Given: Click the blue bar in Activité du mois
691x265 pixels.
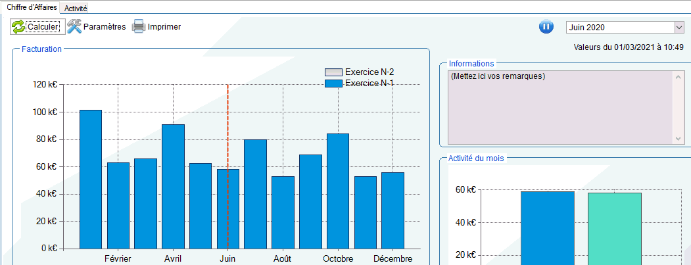Looking at the screenshot, I should (x=547, y=228).
